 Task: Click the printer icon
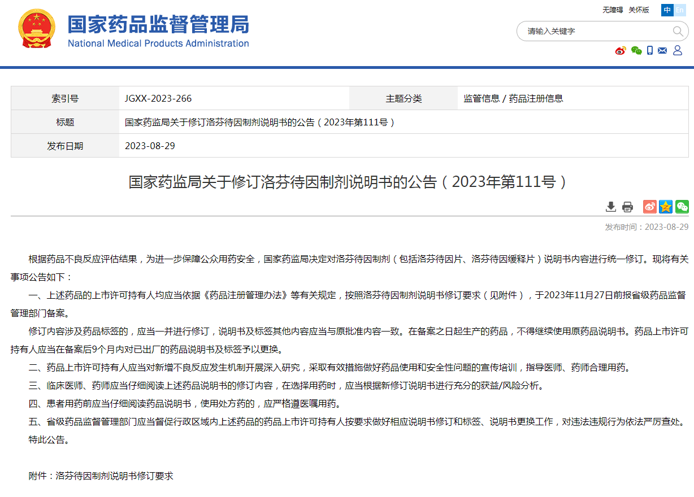pos(627,207)
